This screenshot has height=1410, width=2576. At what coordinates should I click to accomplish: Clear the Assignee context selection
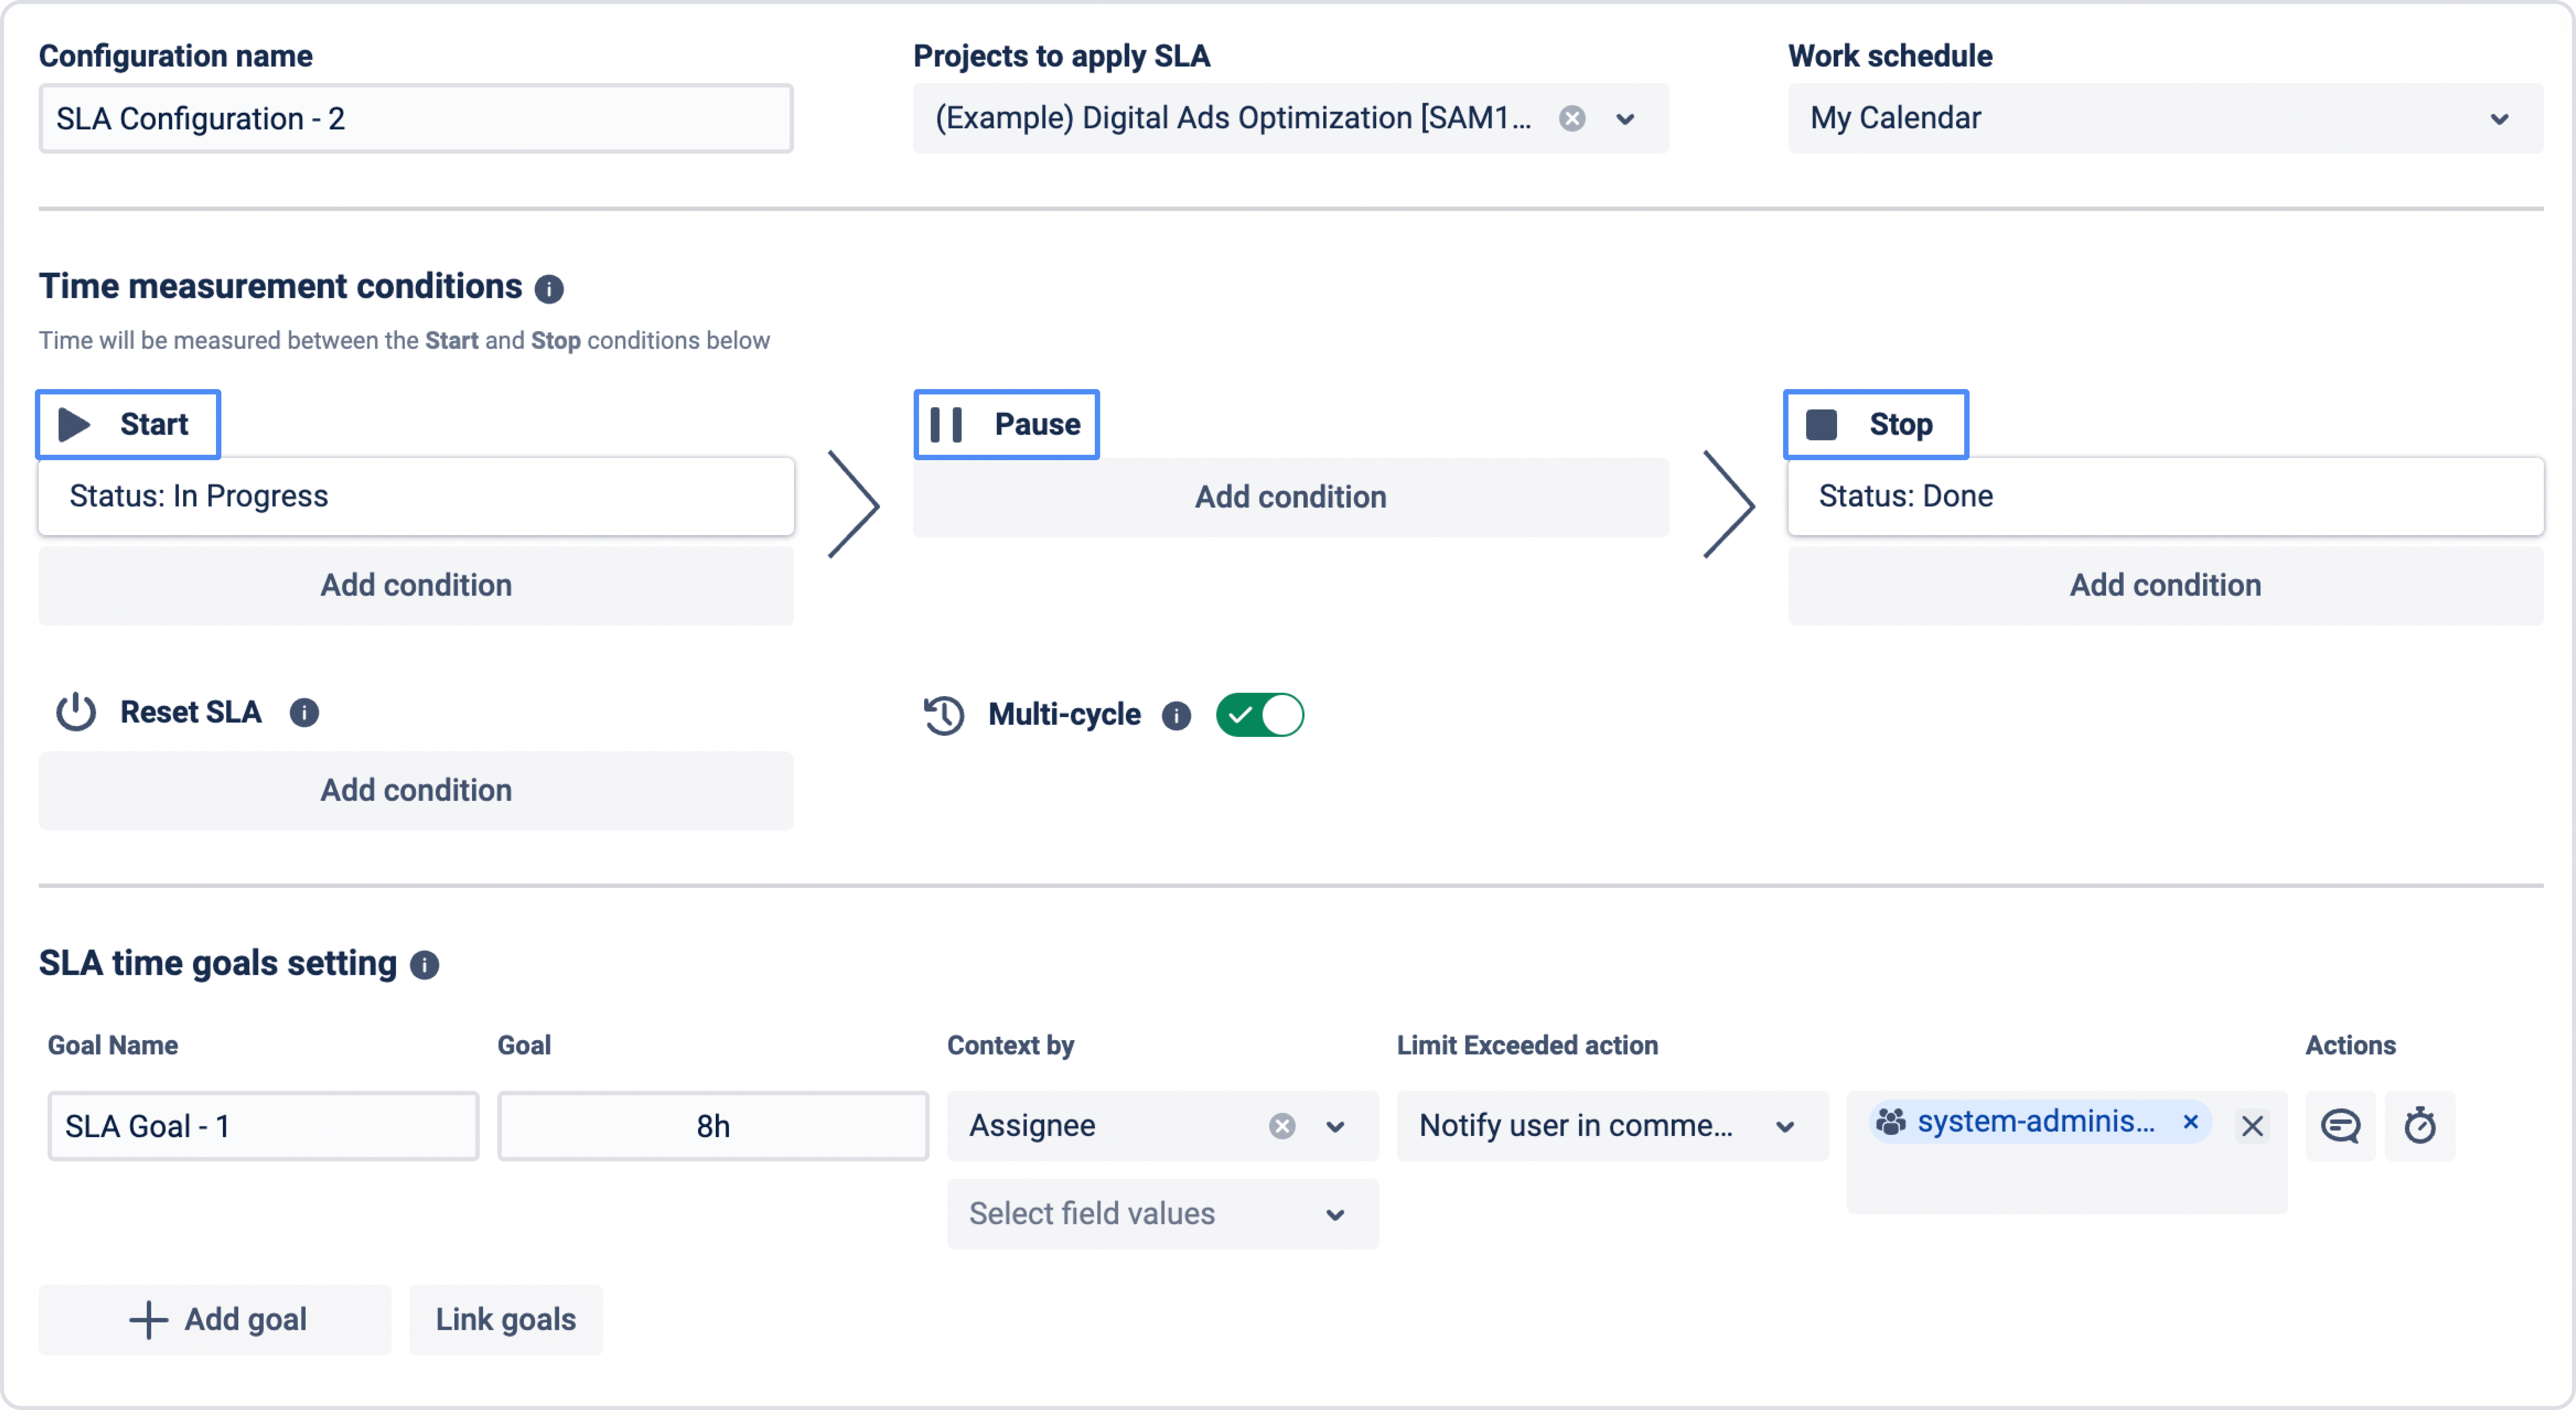(x=1282, y=1126)
